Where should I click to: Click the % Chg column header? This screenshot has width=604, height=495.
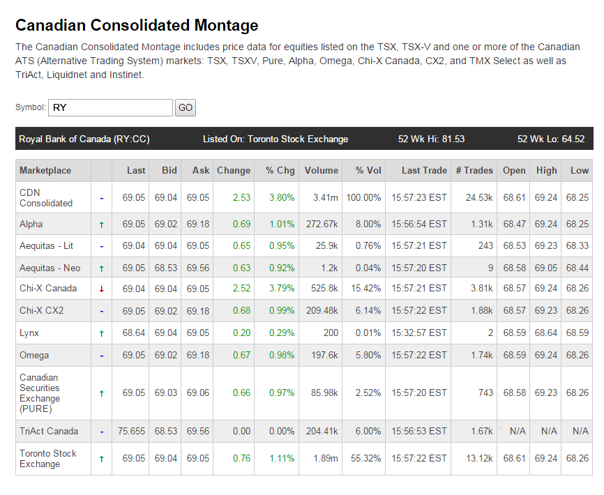click(x=280, y=170)
